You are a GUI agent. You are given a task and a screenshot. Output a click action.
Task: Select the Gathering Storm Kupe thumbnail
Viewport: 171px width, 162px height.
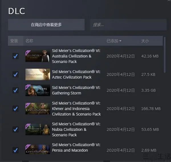pyautogui.click(x=38, y=90)
